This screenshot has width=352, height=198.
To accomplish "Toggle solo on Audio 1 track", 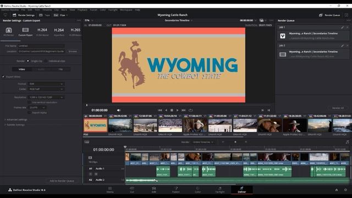I will pos(90,174).
